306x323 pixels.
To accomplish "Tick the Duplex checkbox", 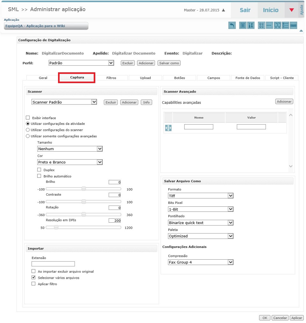I will pyautogui.click(x=39, y=170).
